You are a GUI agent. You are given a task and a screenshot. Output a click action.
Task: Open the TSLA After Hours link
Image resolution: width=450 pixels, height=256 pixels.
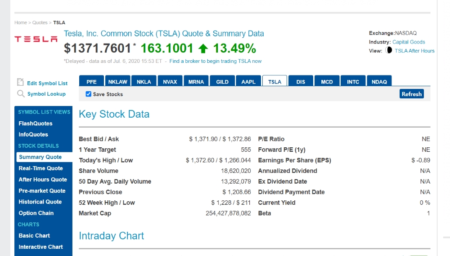[414, 51]
